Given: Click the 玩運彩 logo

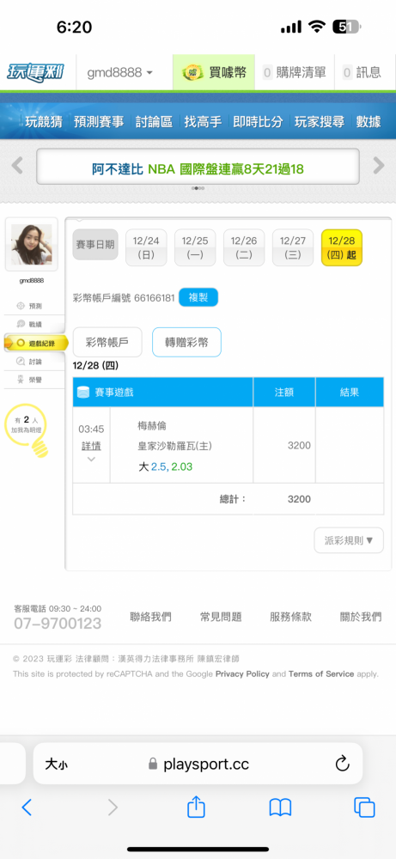Looking at the screenshot, I should pos(35,72).
